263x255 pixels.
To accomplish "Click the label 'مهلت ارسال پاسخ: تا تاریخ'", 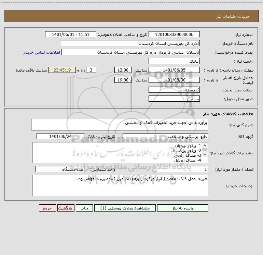I will click(229, 70).
